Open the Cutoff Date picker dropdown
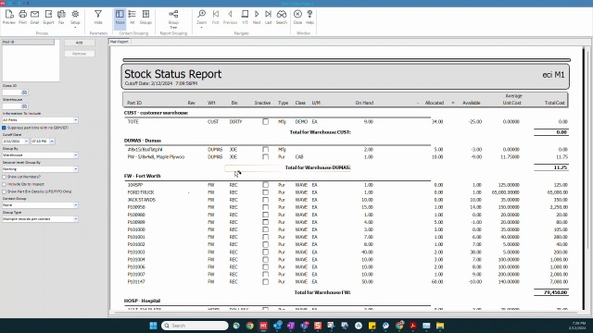This screenshot has width=593, height=333. (x=26, y=142)
